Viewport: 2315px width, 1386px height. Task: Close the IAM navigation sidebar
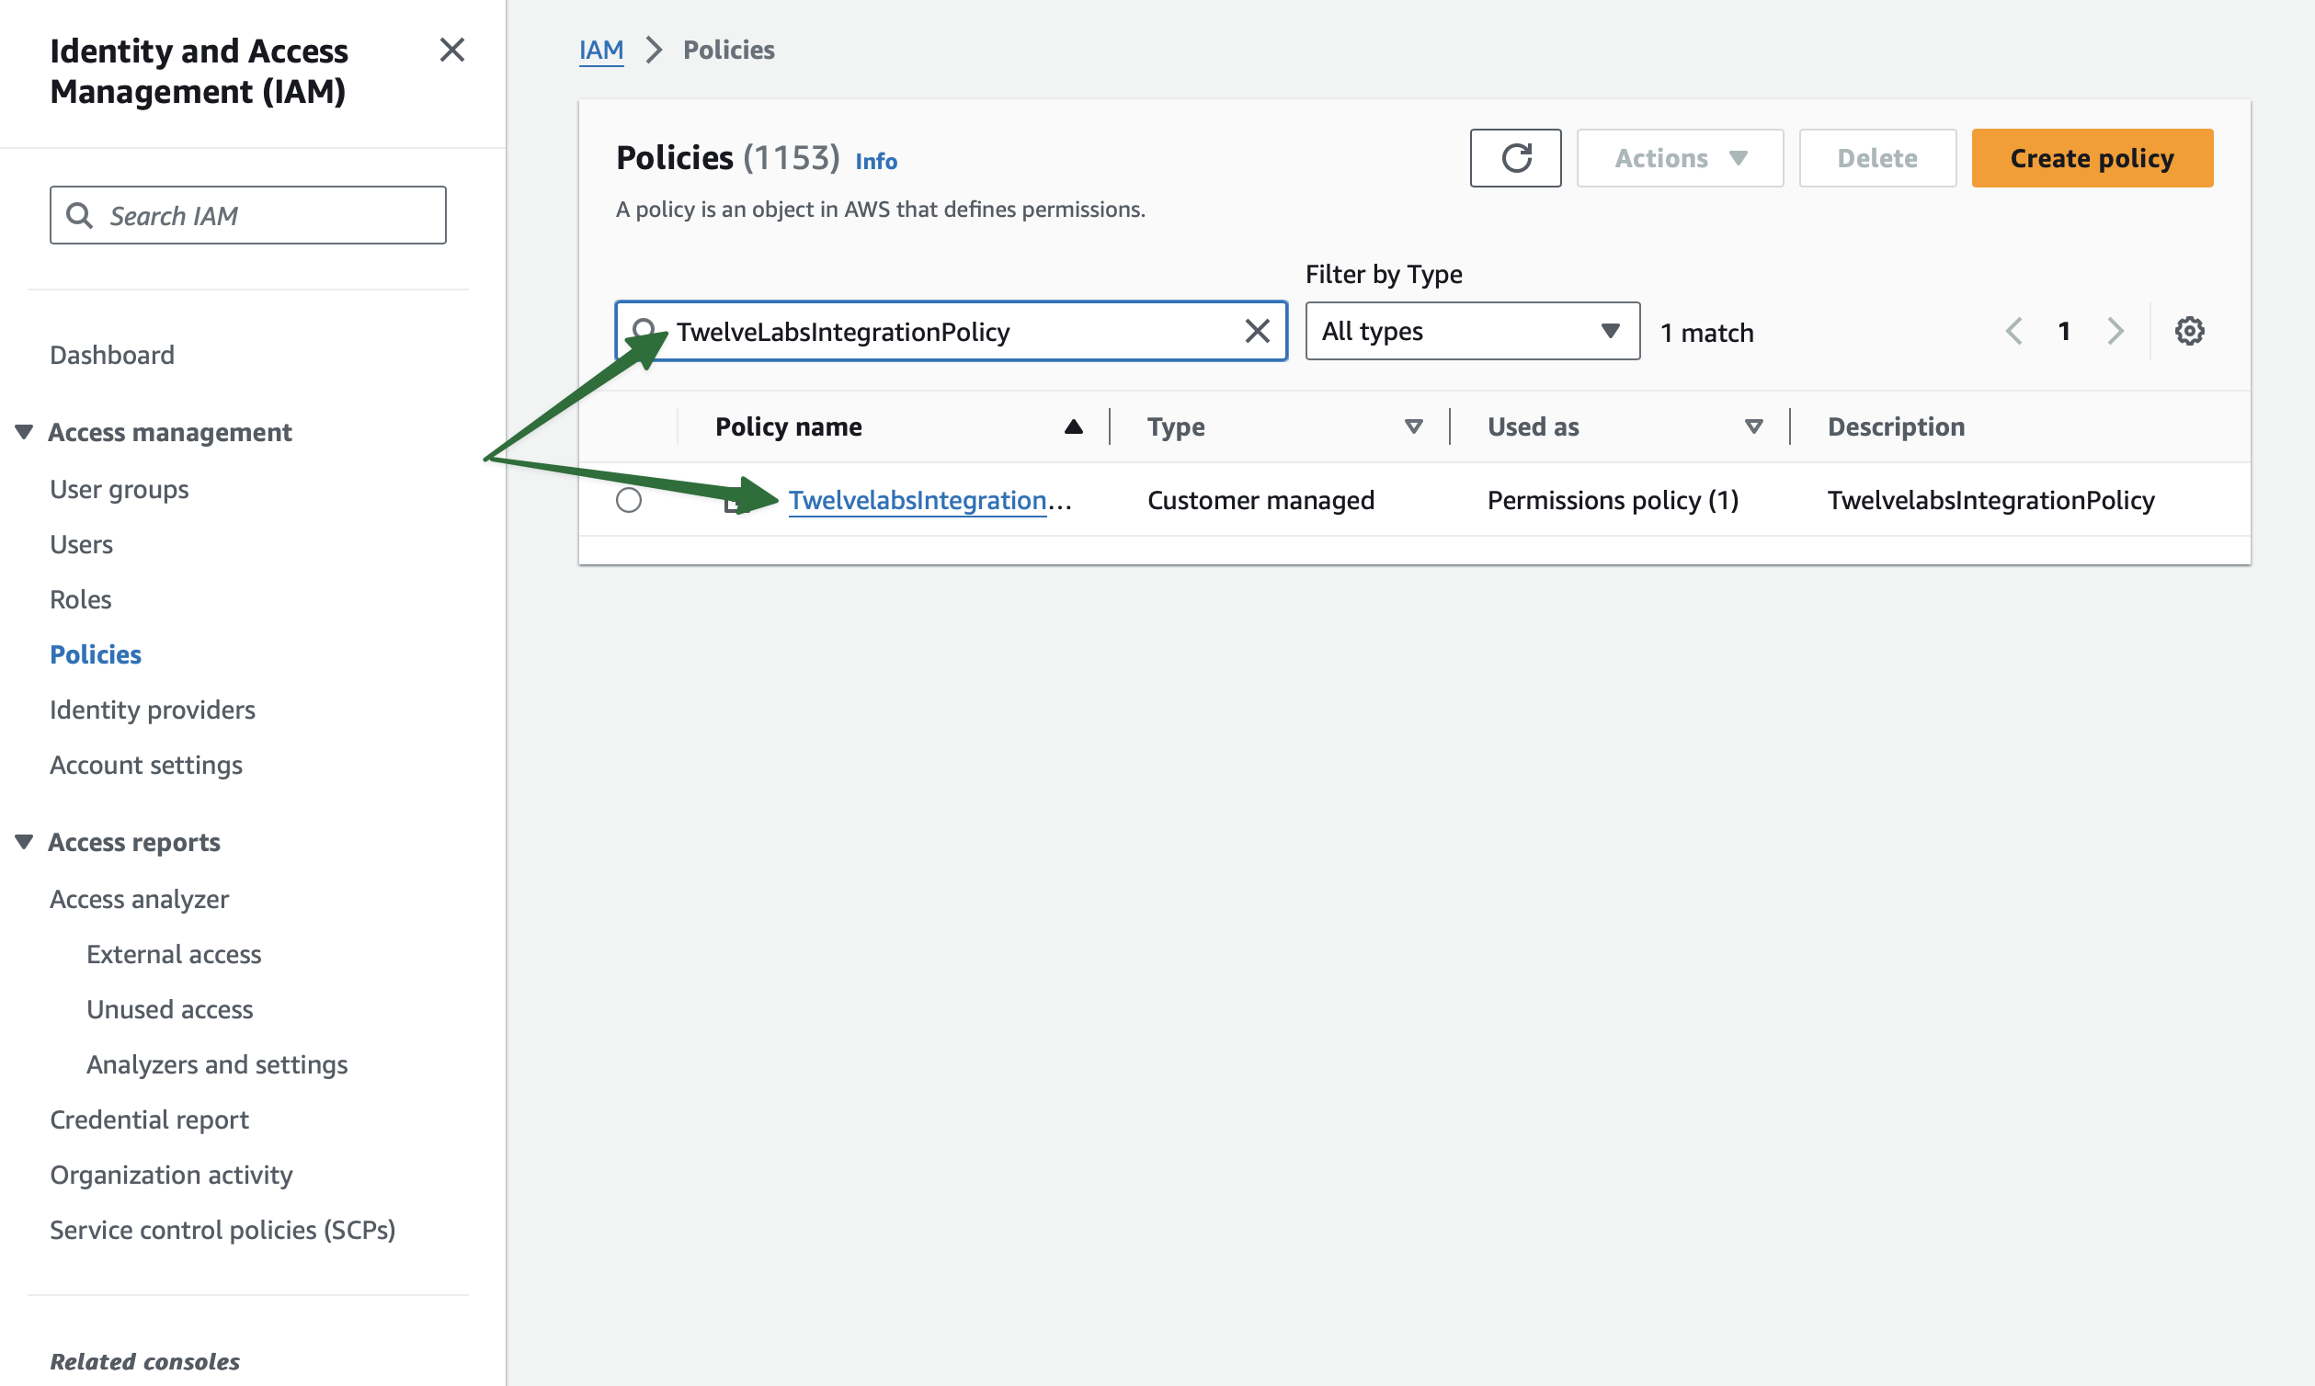tap(452, 51)
